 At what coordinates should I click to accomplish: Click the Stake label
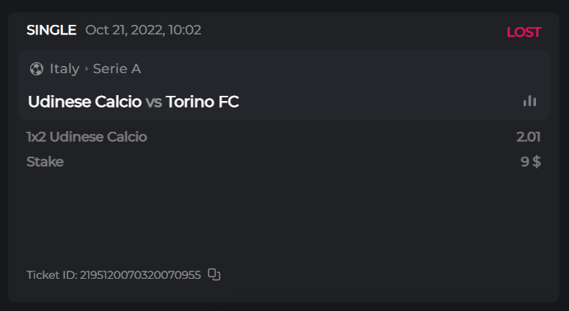pyautogui.click(x=45, y=162)
